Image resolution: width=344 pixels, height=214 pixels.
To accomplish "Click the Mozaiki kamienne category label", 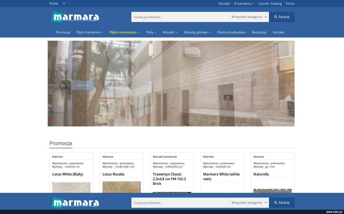I will (165, 157).
